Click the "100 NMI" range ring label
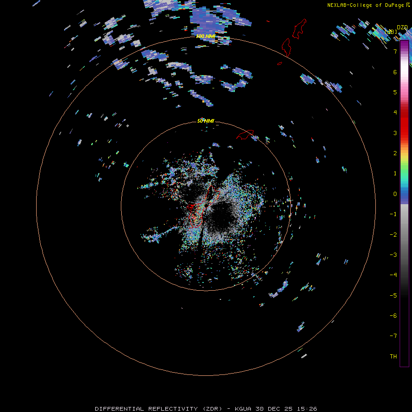 point(206,36)
